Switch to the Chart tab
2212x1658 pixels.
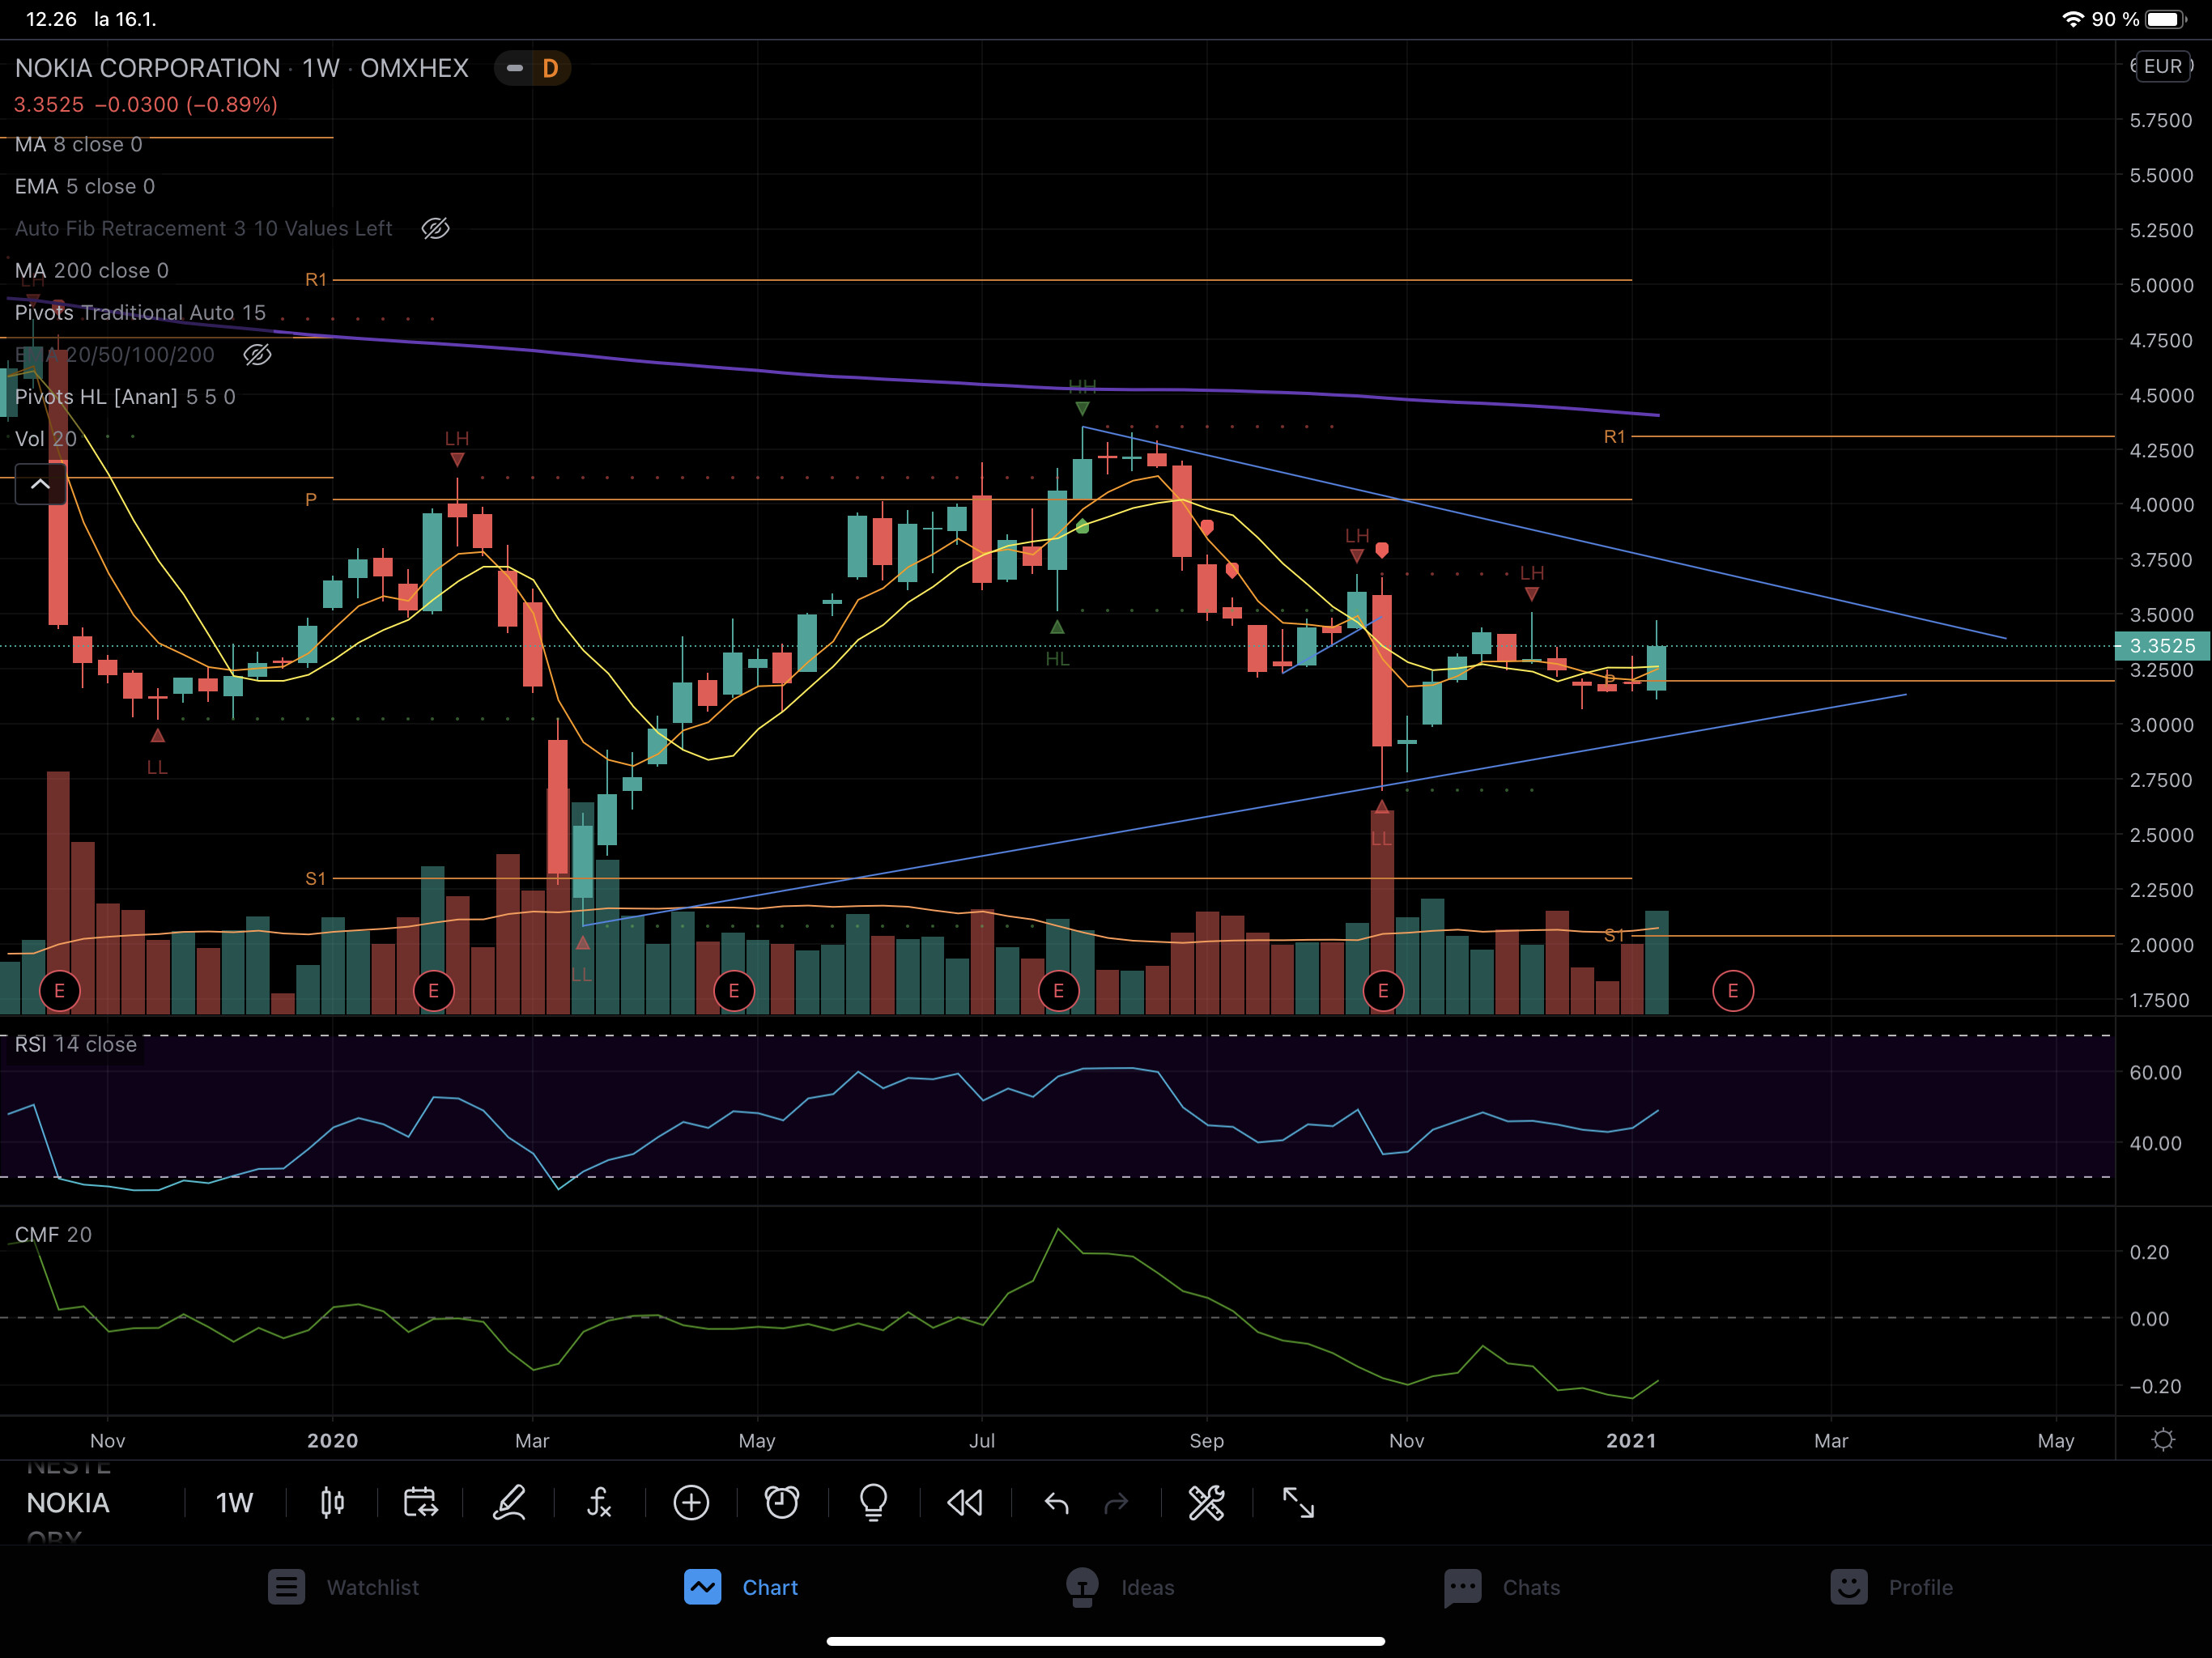741,1587
